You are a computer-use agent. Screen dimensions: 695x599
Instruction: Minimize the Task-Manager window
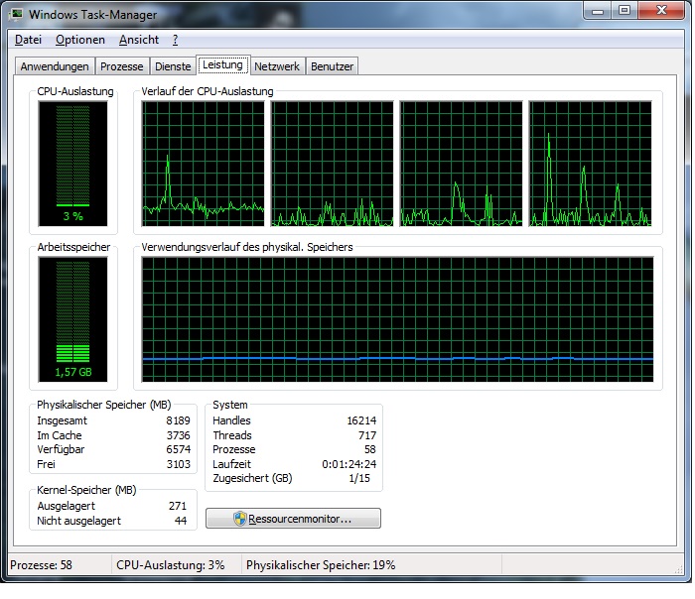pos(598,11)
